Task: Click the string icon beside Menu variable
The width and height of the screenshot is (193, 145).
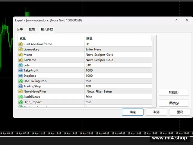Action: tap(21, 55)
